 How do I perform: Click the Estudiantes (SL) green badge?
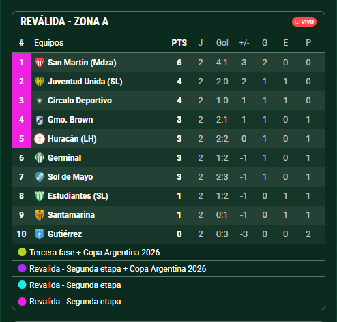40,196
